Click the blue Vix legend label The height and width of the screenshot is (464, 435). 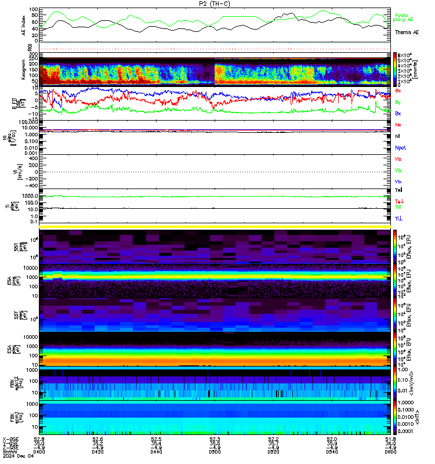(398, 182)
